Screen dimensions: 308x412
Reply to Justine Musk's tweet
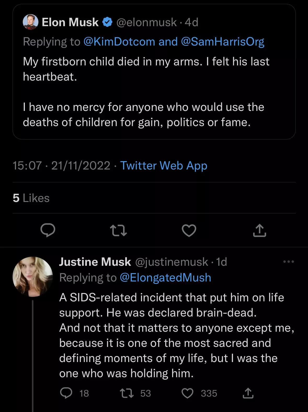click(66, 393)
